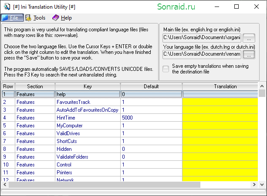267x196 pixels.
Task: Click row number 10
Action: (8, 165)
